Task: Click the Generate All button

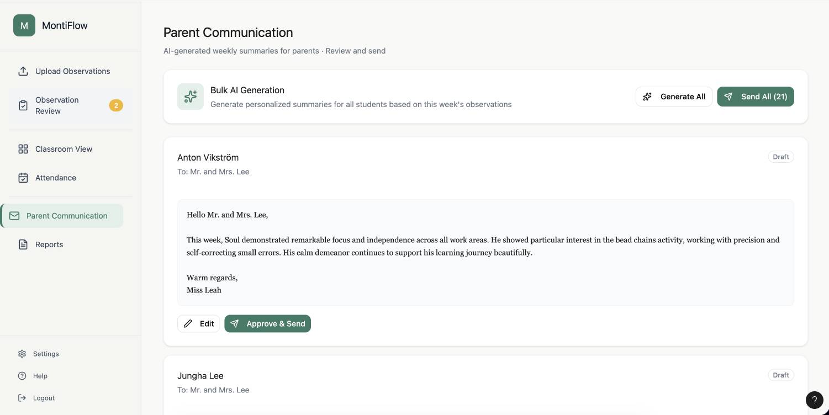Action: pyautogui.click(x=674, y=96)
